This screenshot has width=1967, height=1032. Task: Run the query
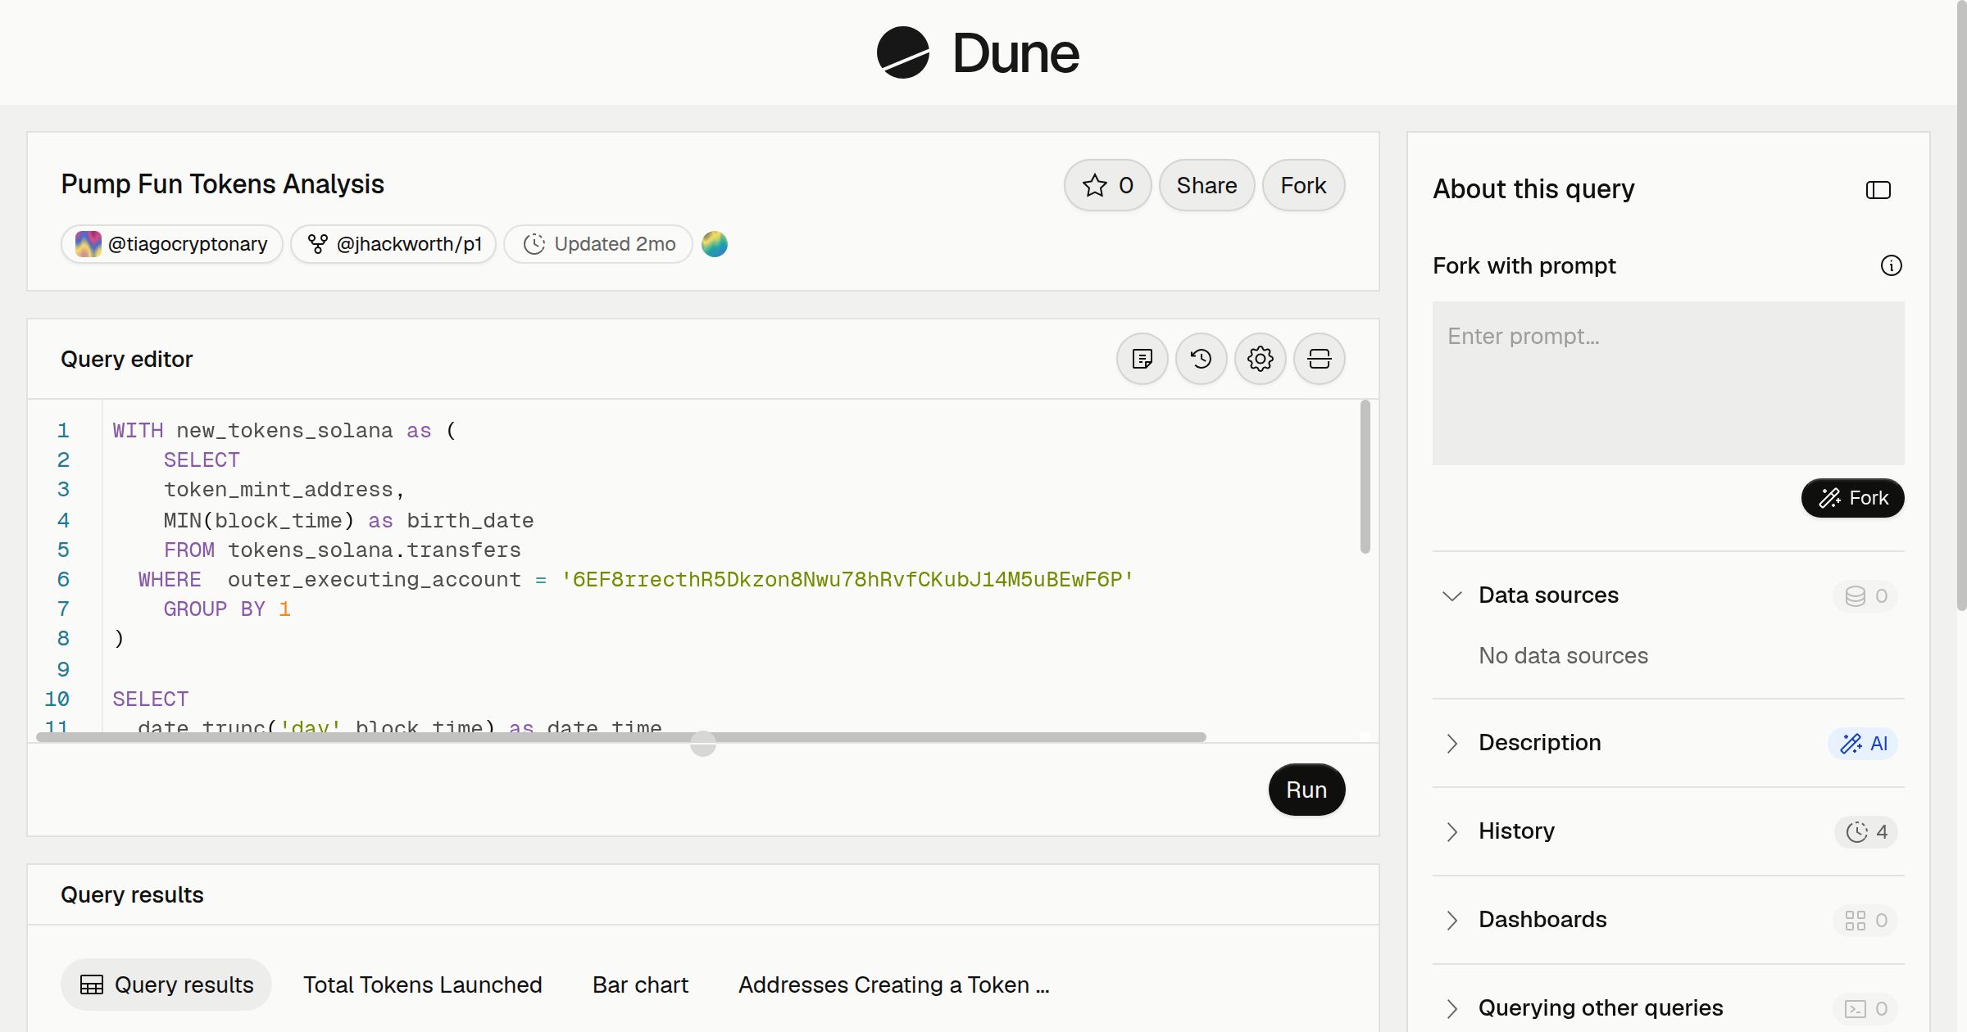(x=1306, y=790)
